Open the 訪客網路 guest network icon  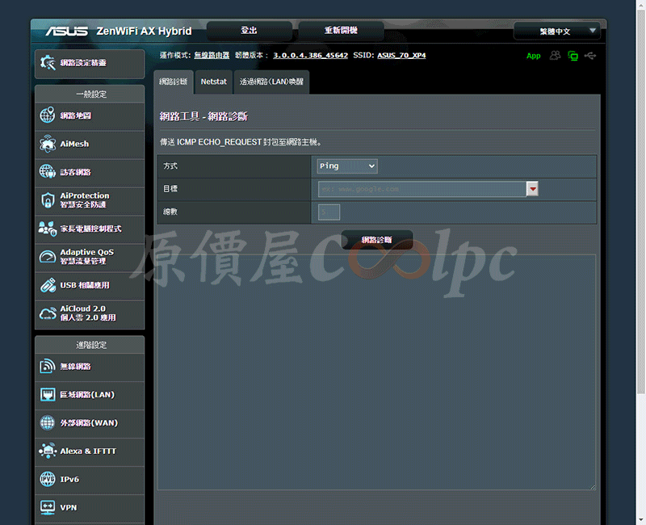pyautogui.click(x=48, y=172)
